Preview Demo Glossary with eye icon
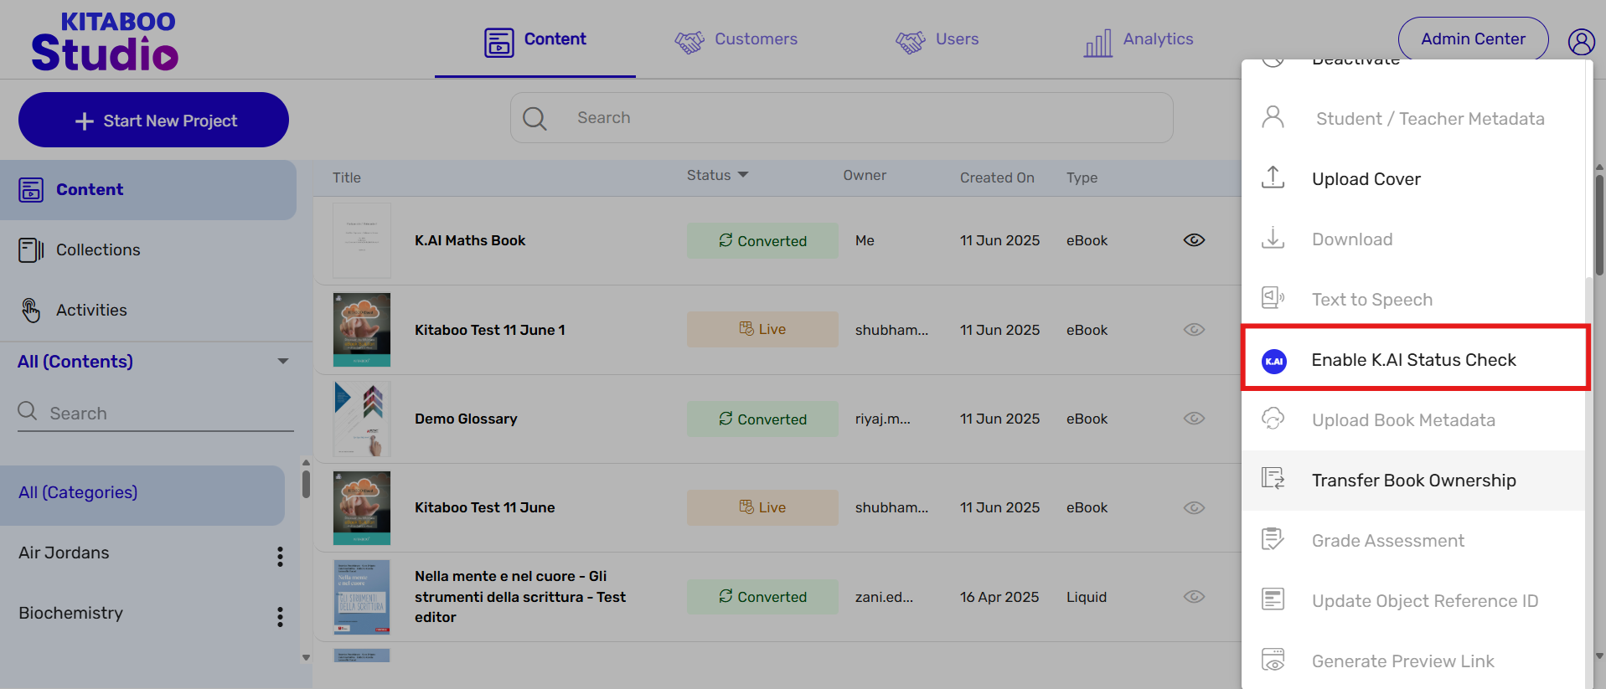Image resolution: width=1606 pixels, height=689 pixels. [1194, 419]
